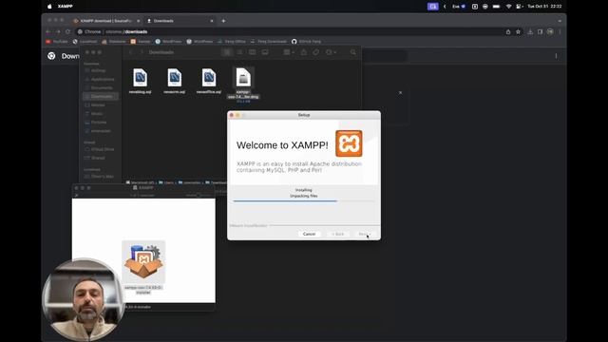608x342 pixels.
Task: Open Chrome's downloads tray icon
Action: coord(530,31)
